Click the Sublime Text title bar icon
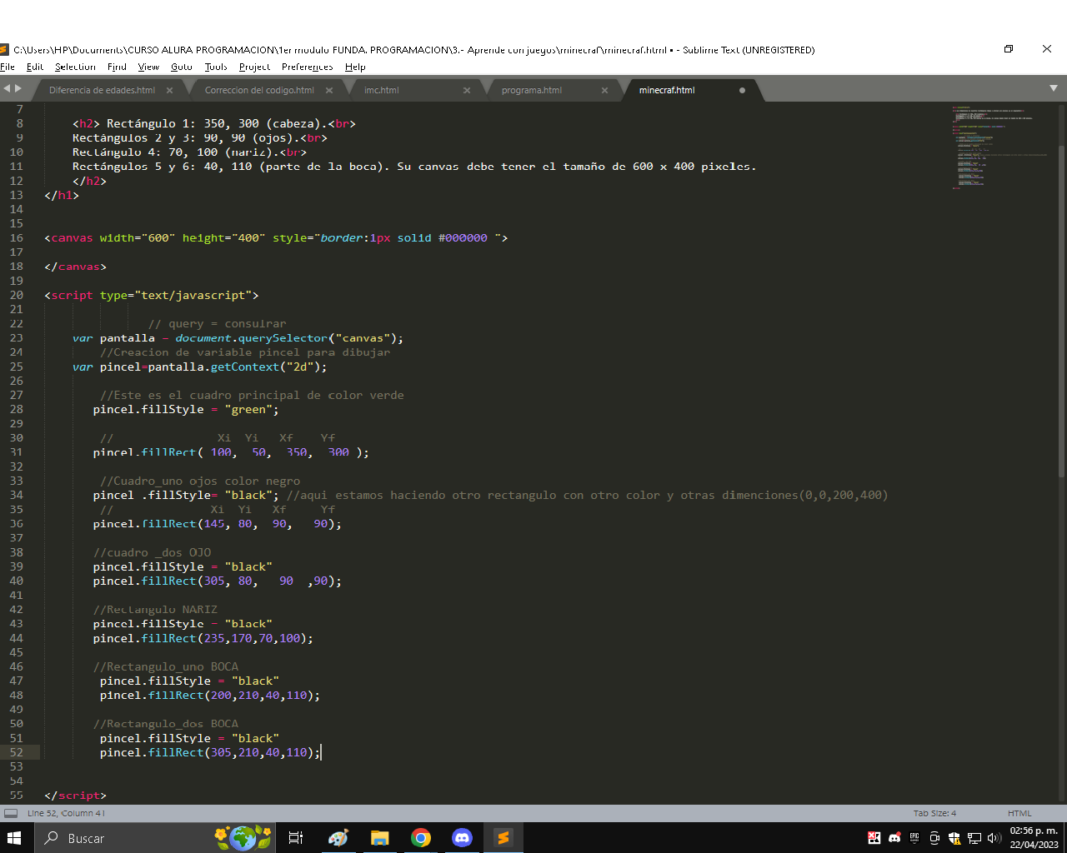 [4, 50]
